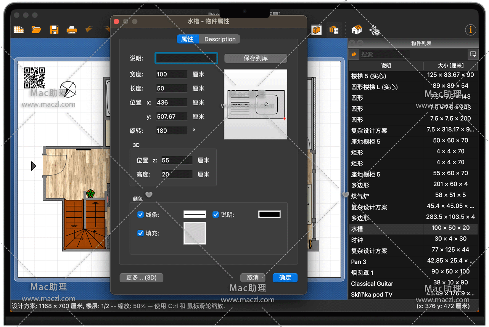This screenshot has width=489, height=327.
Task: Click the object list view options icon
Action: click(473, 54)
